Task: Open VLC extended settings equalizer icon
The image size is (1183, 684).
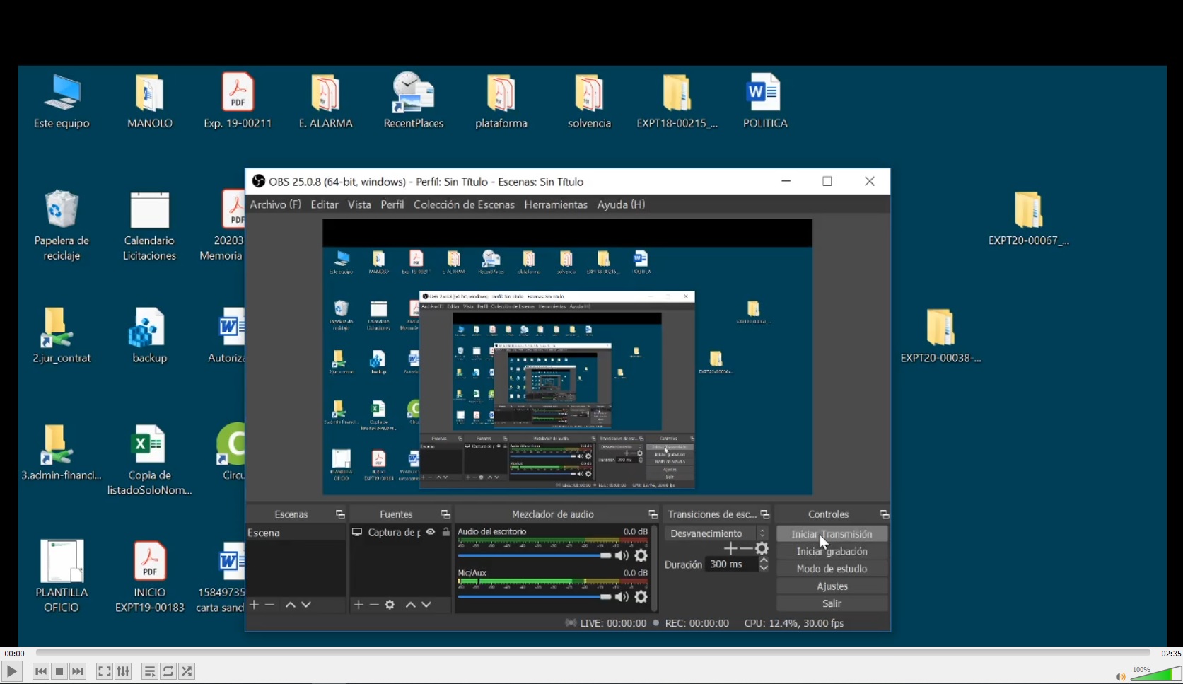Action: click(123, 671)
